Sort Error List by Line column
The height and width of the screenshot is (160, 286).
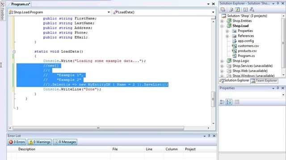coord(154,149)
